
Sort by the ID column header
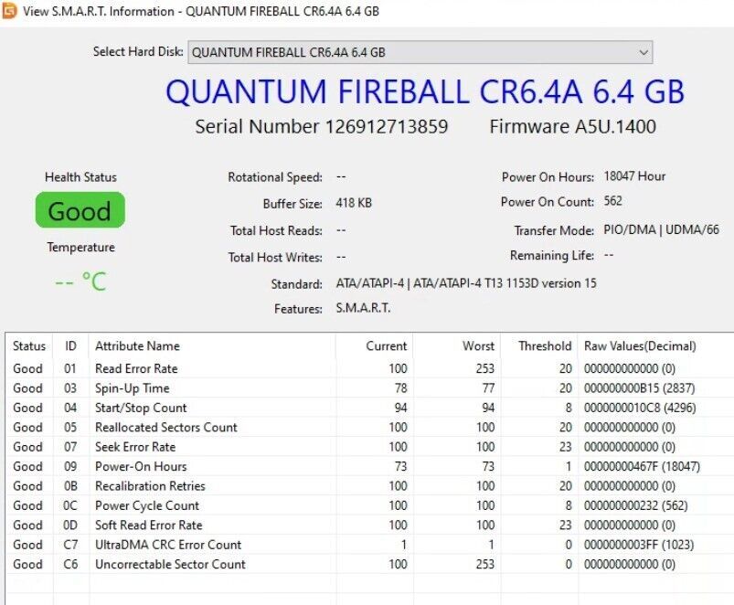(70, 345)
